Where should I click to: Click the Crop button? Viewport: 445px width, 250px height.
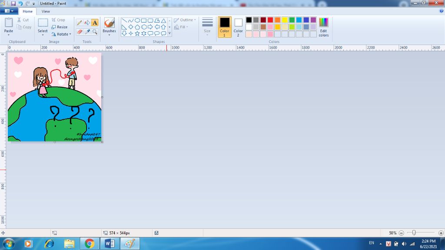tap(58, 20)
